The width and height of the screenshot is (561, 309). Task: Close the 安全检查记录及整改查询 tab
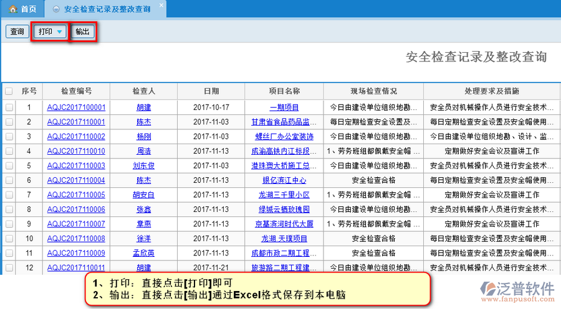click(161, 6)
